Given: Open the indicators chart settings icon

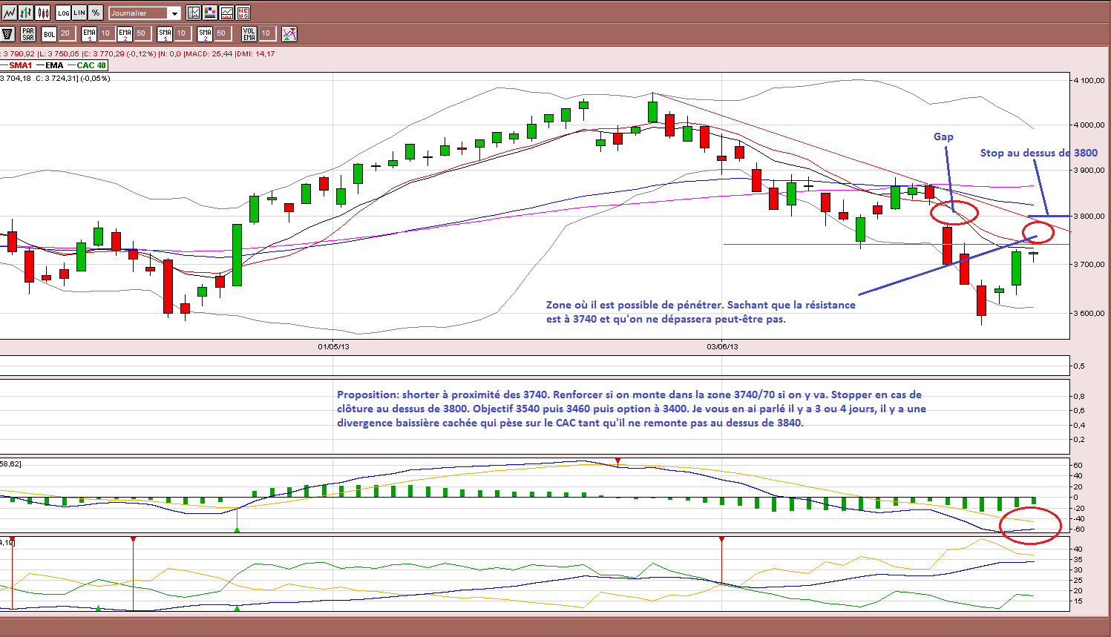Looking at the screenshot, I should [x=194, y=13].
